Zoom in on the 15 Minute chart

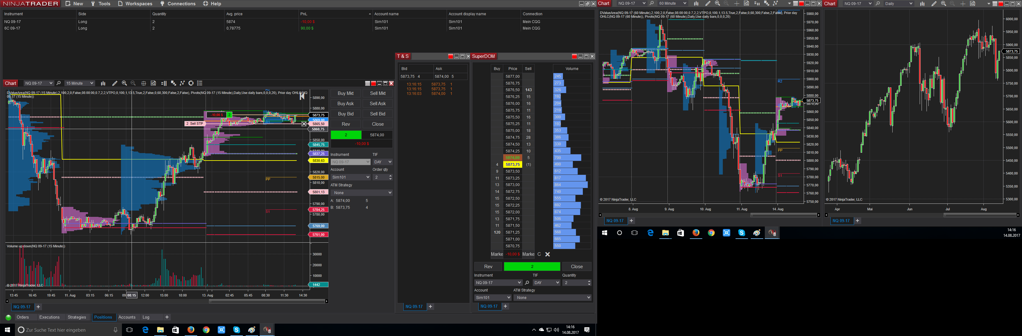click(x=124, y=83)
